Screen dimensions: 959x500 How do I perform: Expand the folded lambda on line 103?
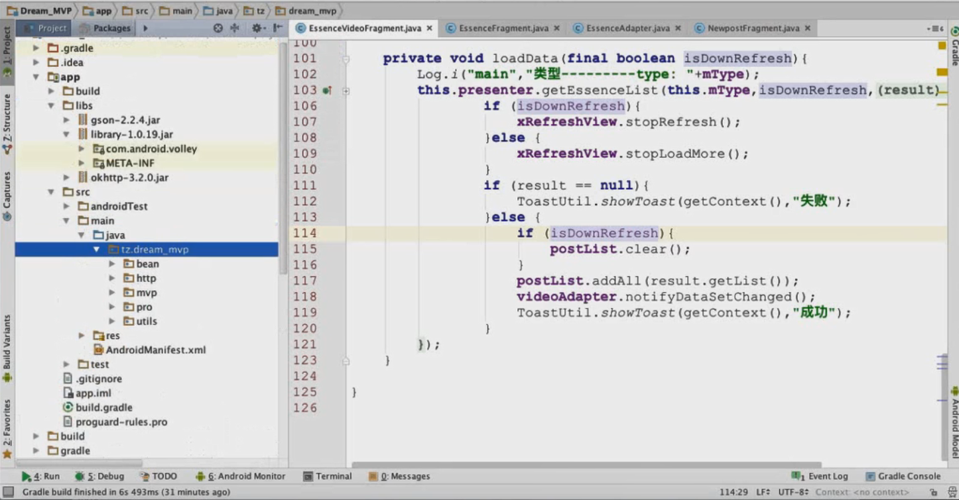(x=346, y=91)
